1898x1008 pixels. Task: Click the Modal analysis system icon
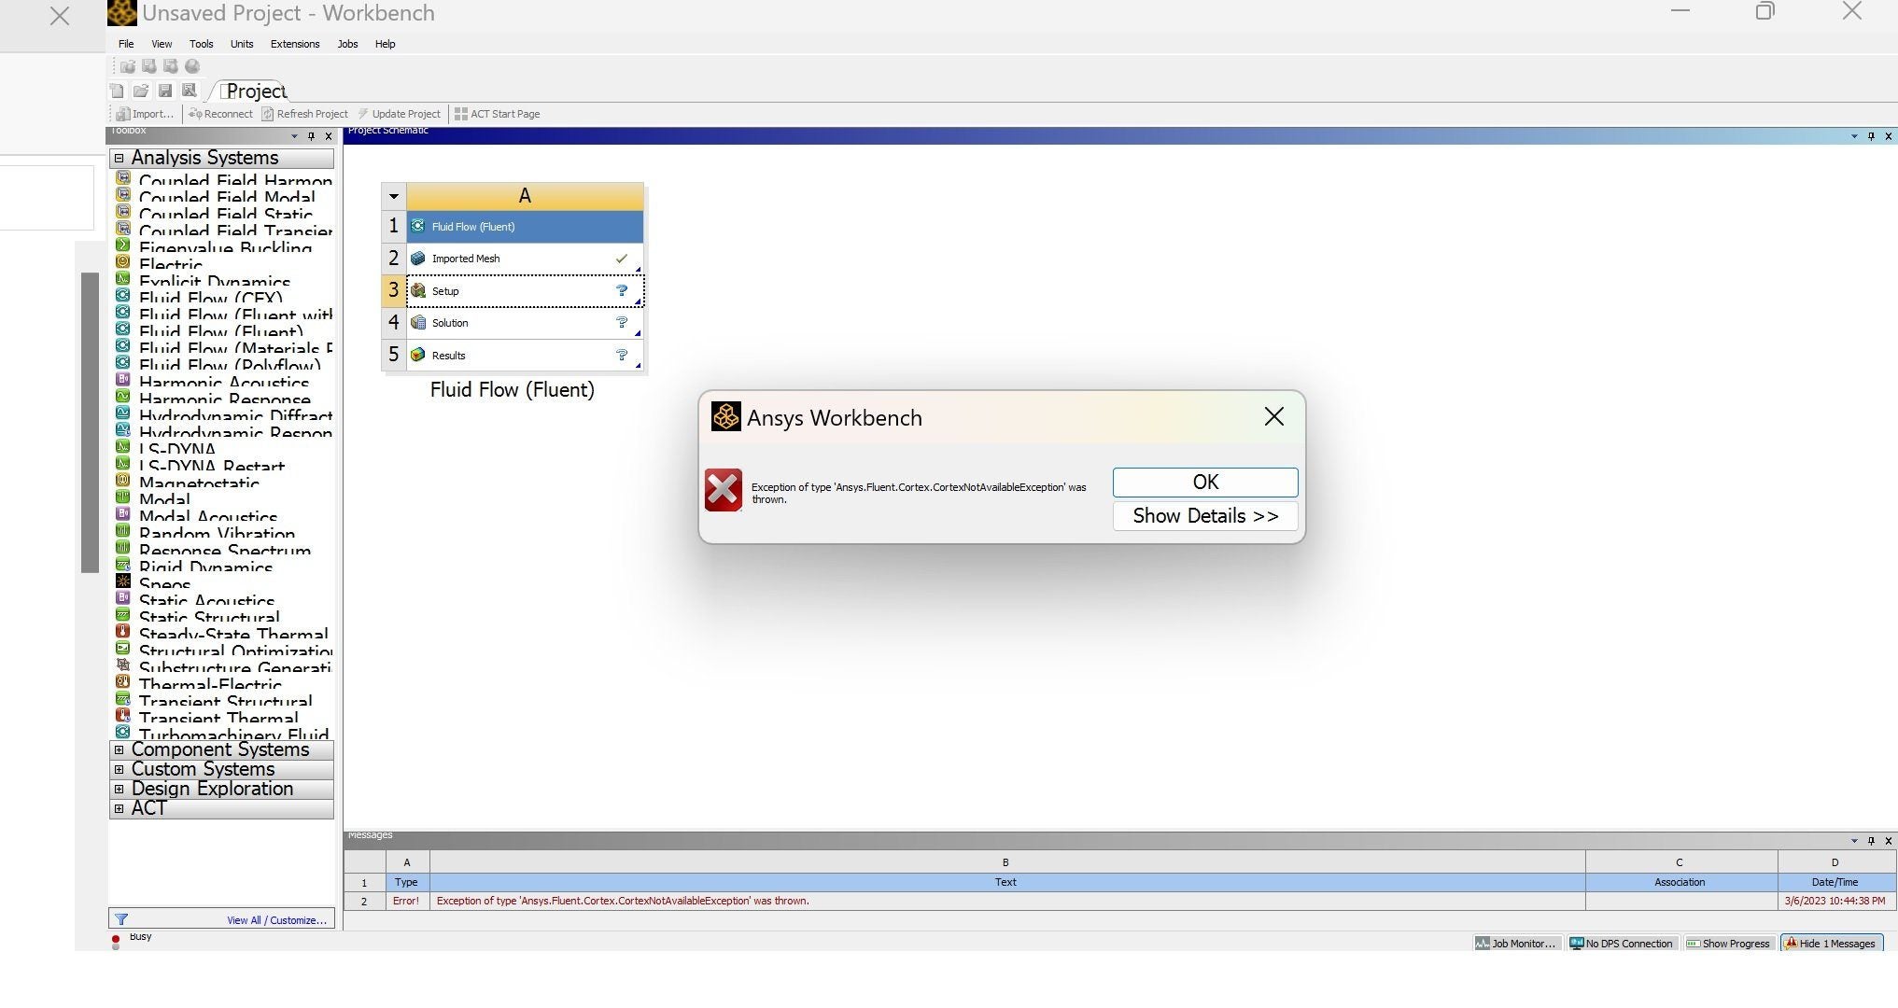[122, 497]
